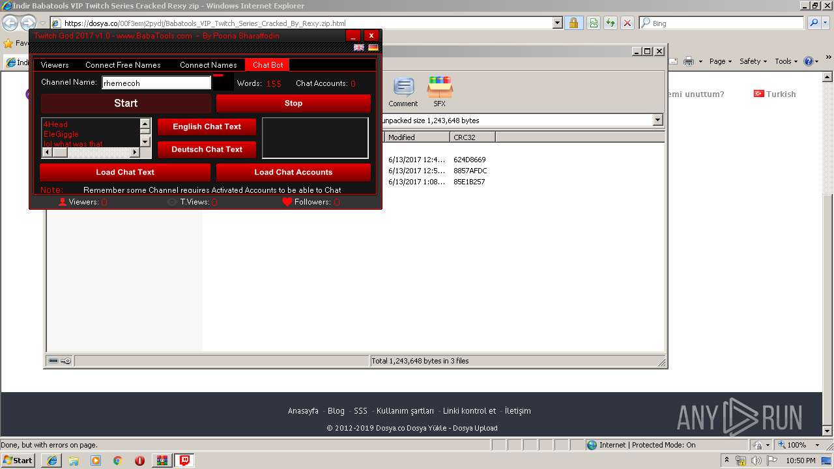Click the Internet Explorer Back button

[10, 23]
